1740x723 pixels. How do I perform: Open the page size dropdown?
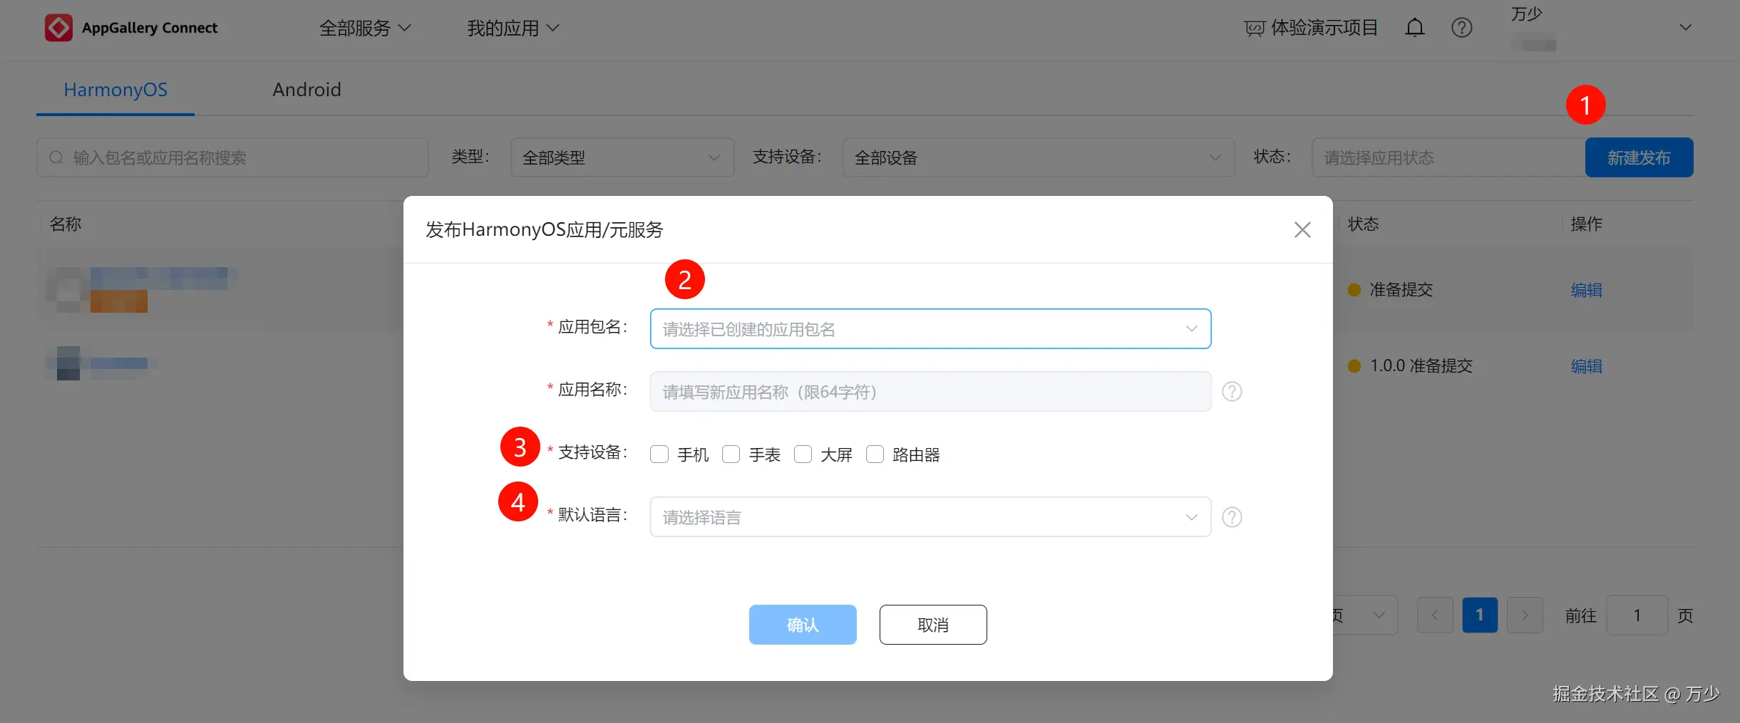(1365, 615)
